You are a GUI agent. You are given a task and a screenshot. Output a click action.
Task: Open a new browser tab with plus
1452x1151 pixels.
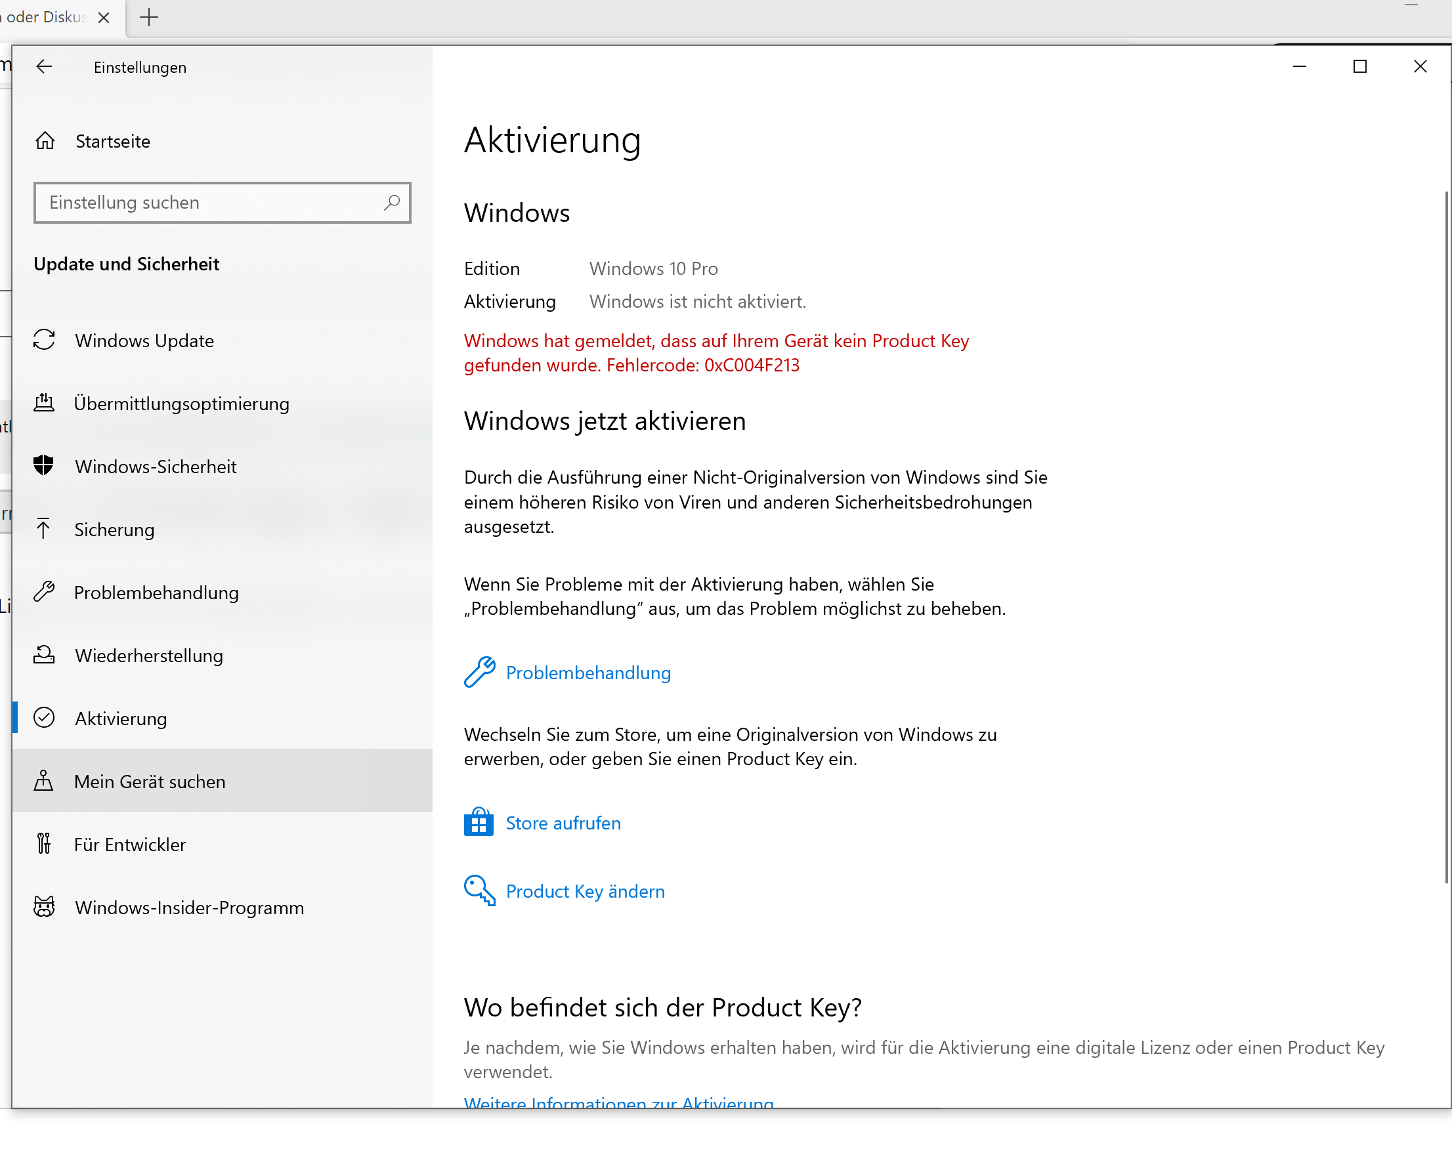coord(149,18)
